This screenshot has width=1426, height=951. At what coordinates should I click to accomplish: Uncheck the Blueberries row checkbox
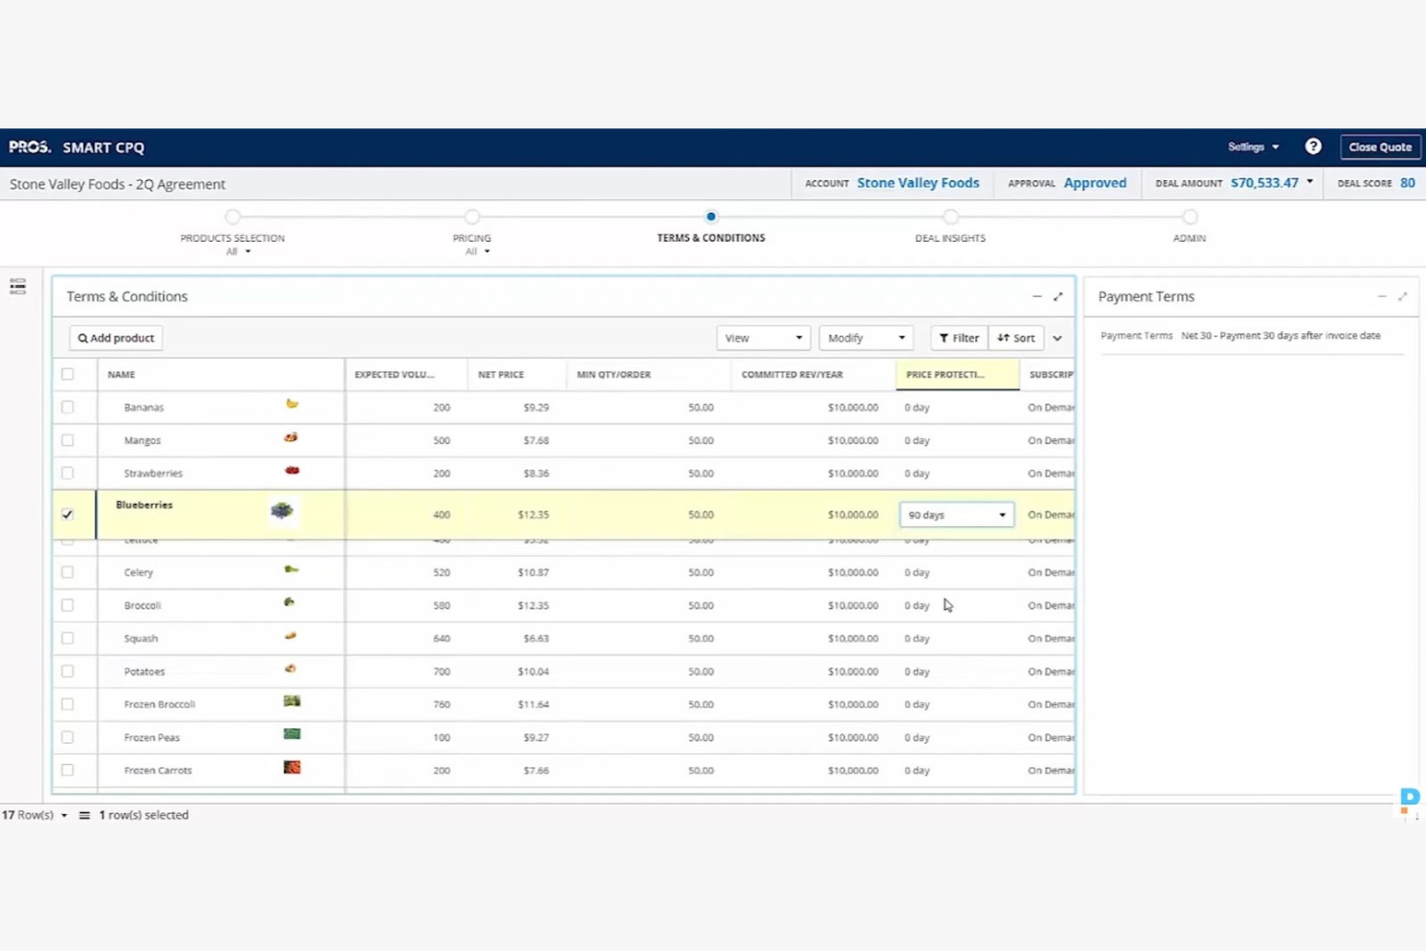(x=67, y=515)
